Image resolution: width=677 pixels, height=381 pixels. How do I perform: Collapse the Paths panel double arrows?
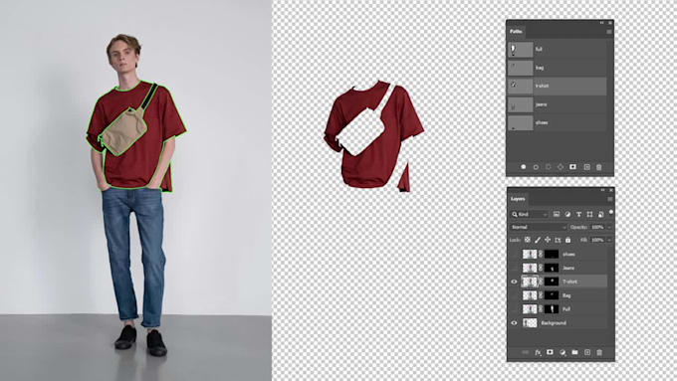click(x=601, y=23)
